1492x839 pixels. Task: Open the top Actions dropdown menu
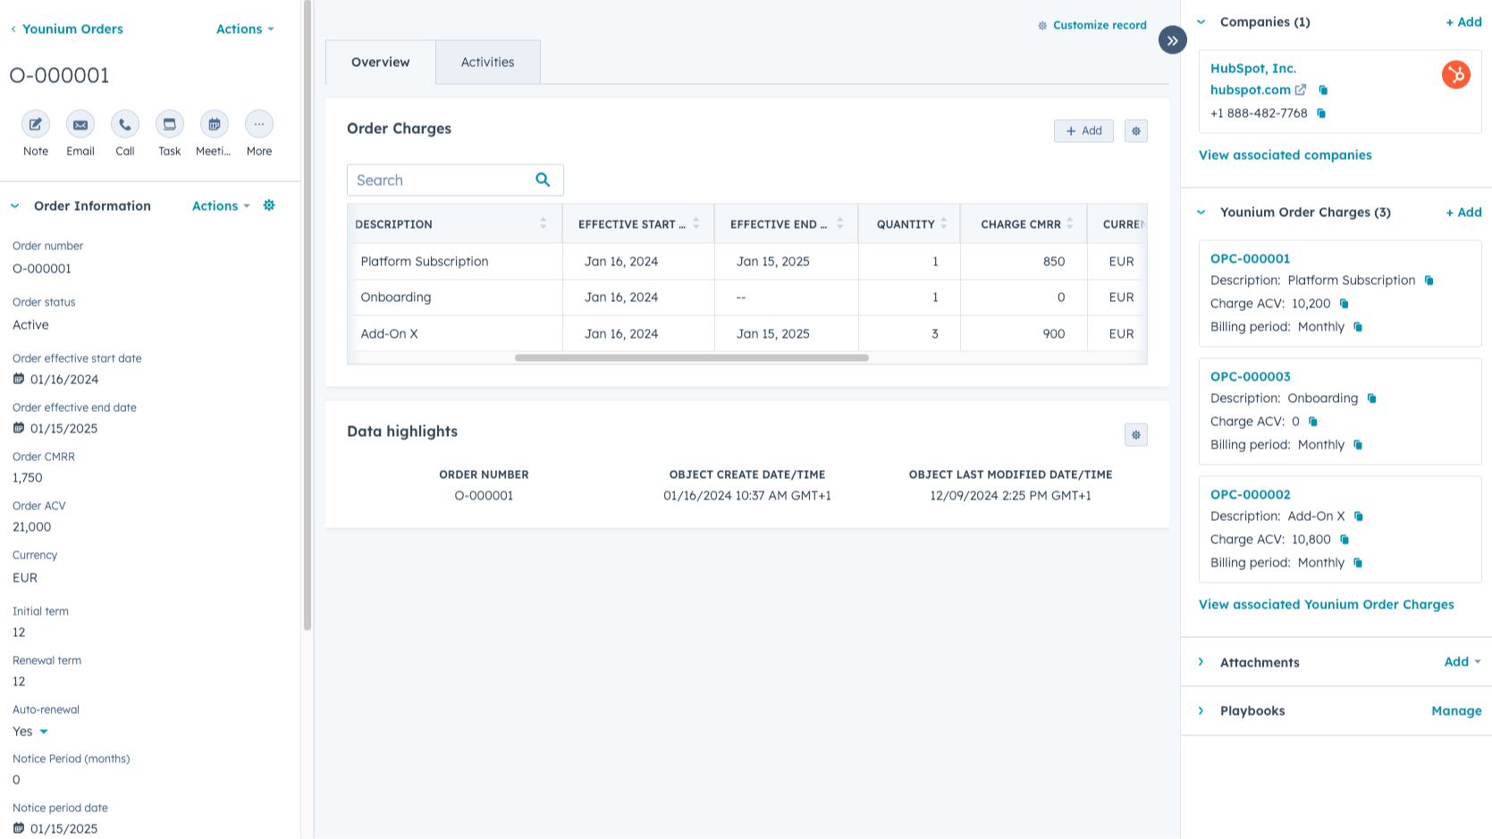tap(245, 29)
